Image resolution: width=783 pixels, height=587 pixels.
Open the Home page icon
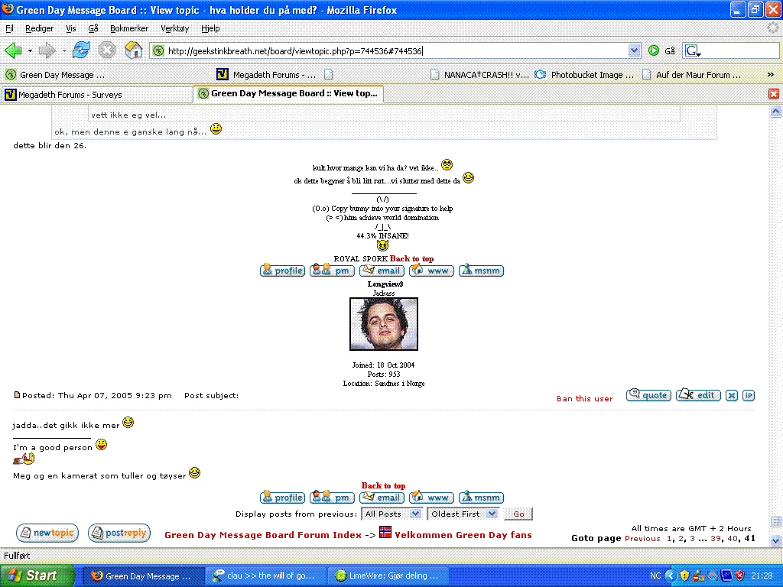pos(133,50)
